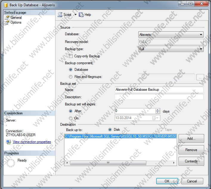The image size is (211, 189).
Task: Choose the Disk destination radio button
Action: click(x=110, y=130)
